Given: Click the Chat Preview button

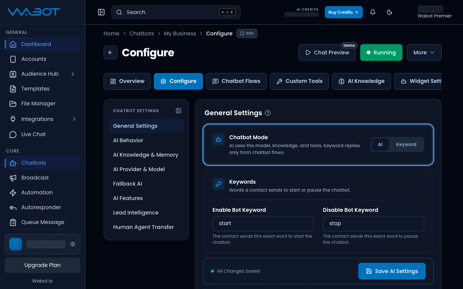Looking at the screenshot, I should coord(327,52).
